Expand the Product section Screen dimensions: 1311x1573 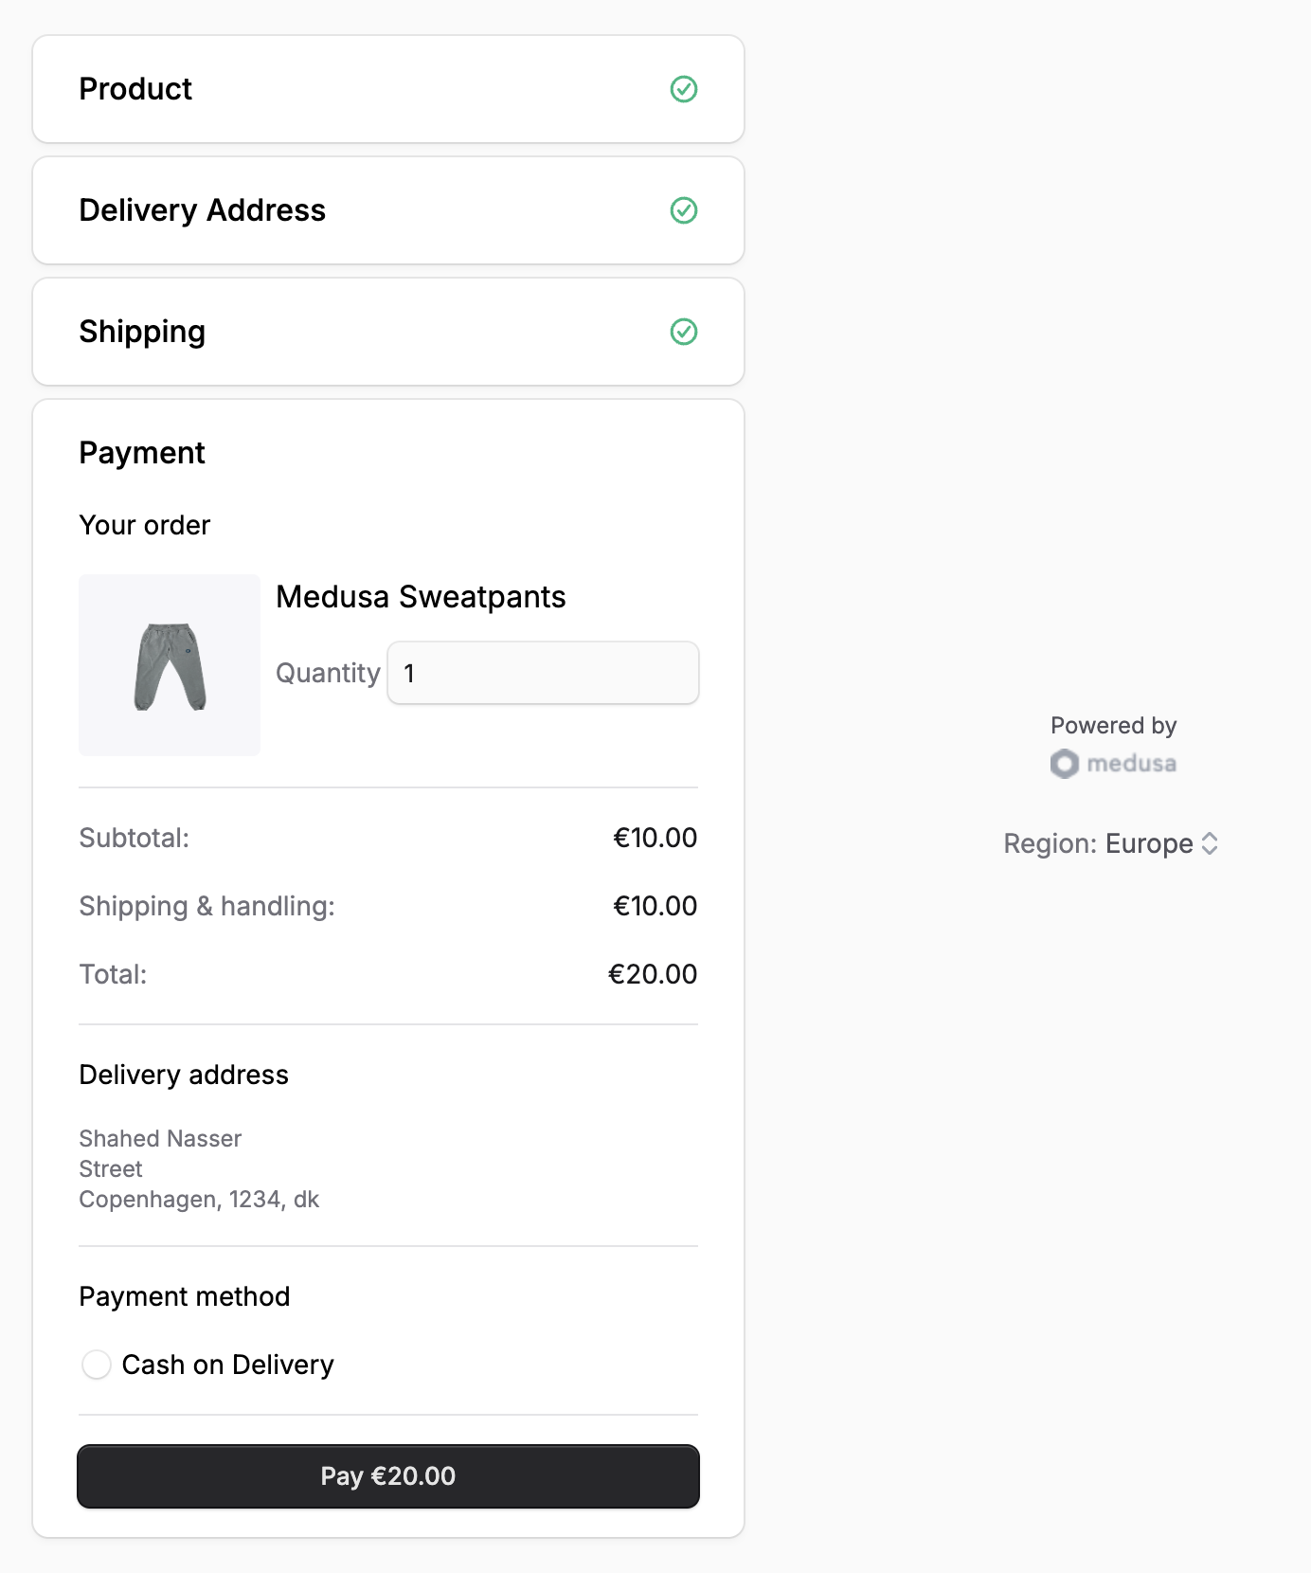[x=135, y=89]
